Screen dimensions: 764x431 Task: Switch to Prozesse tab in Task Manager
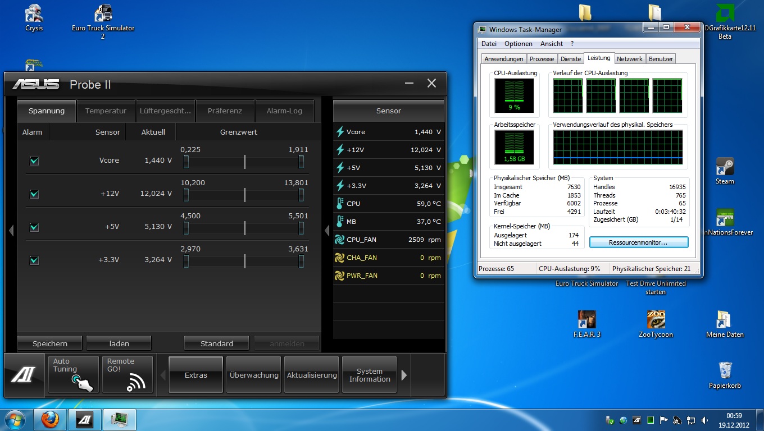coord(542,59)
